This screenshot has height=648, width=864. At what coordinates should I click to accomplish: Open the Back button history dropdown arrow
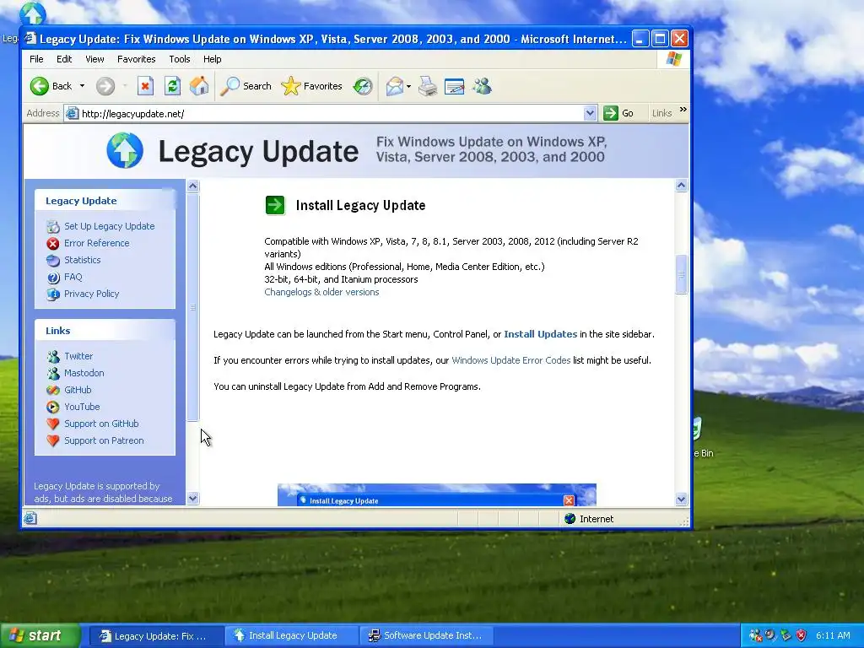82,86
